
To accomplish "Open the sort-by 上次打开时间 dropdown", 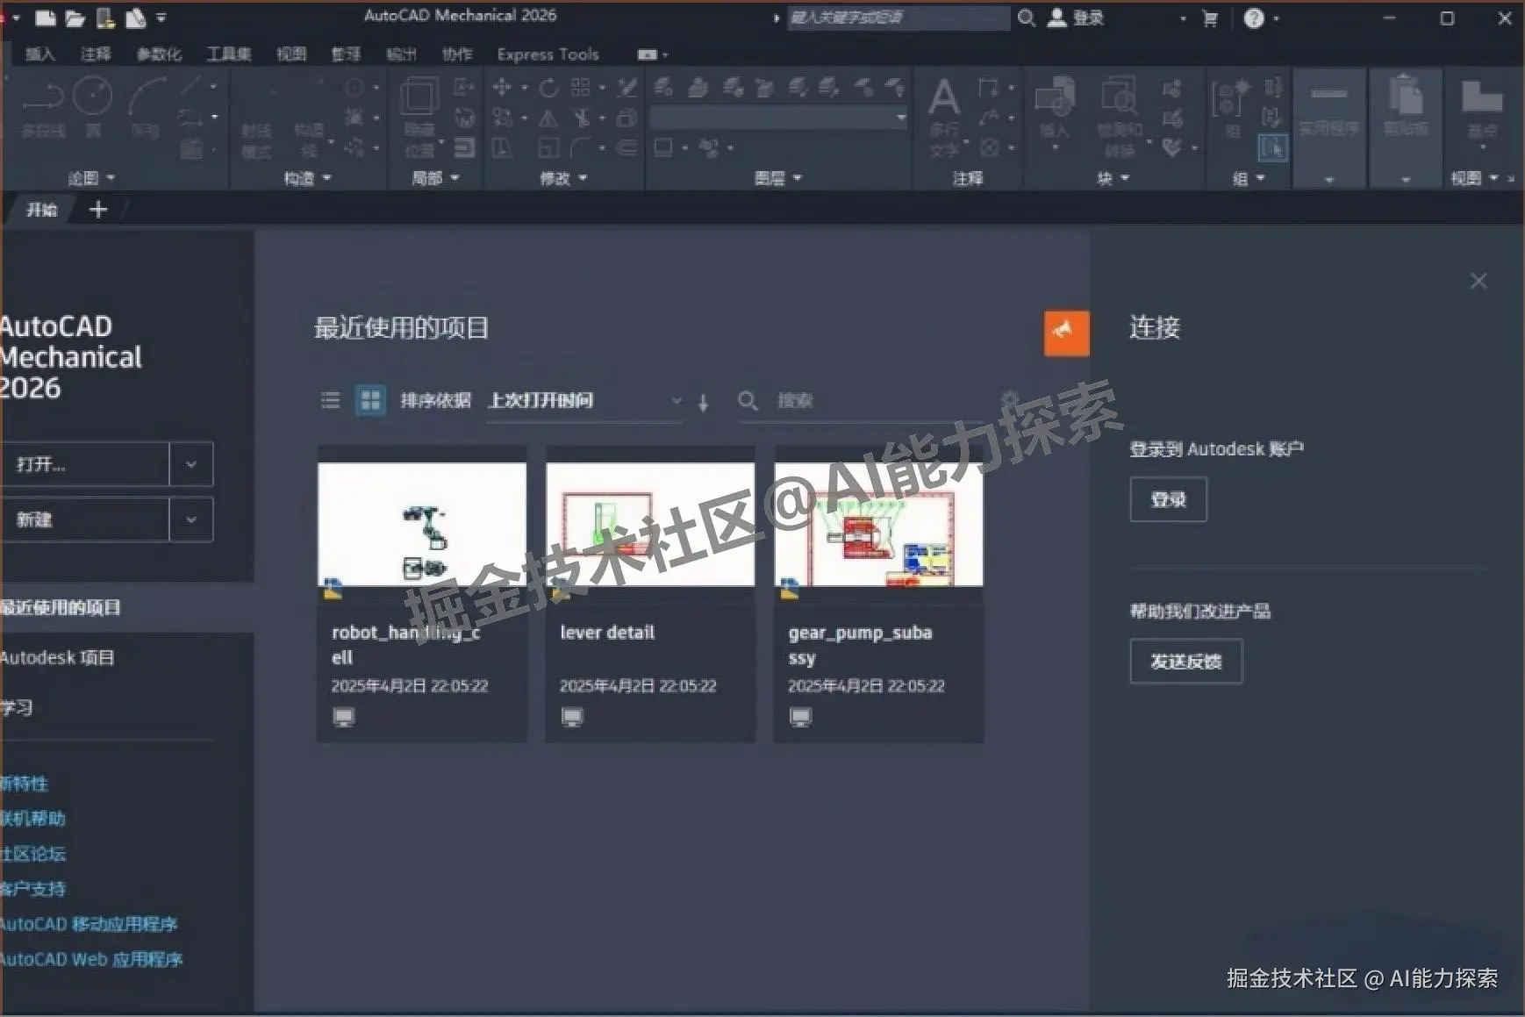I will 584,401.
